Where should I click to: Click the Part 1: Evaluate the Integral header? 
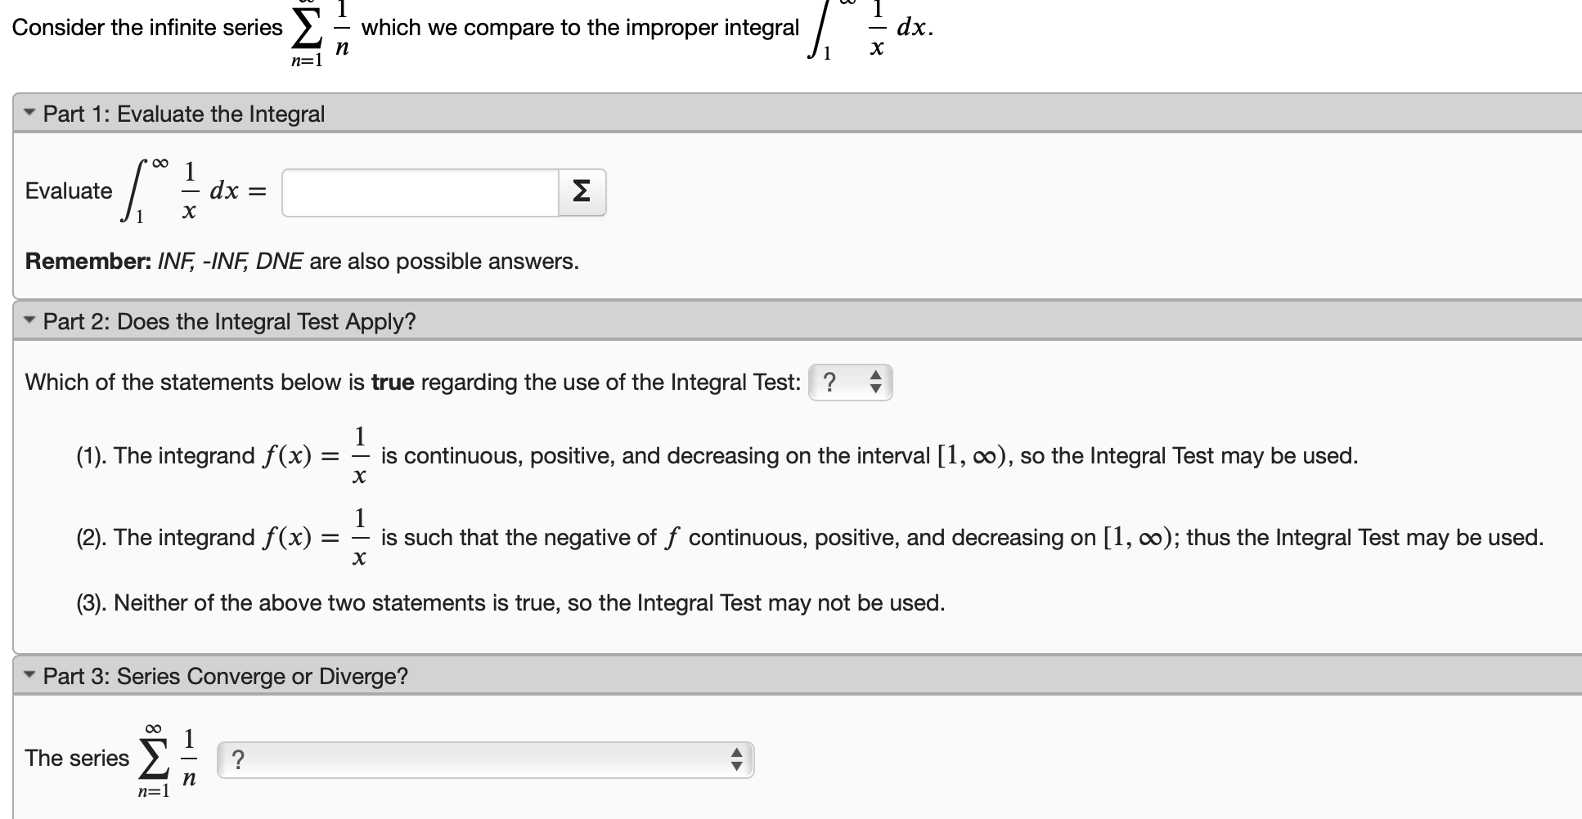pos(184,114)
